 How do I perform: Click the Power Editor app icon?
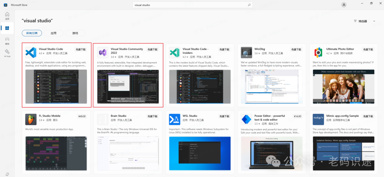point(246,119)
